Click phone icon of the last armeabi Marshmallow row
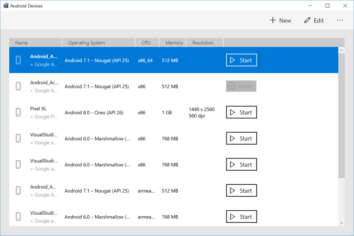 click(x=18, y=217)
